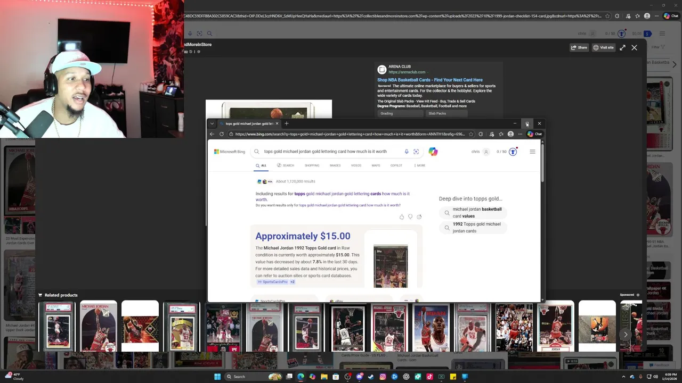The height and width of the screenshot is (383, 682).
Task: Refresh the front Bing search page
Action: (x=222, y=134)
